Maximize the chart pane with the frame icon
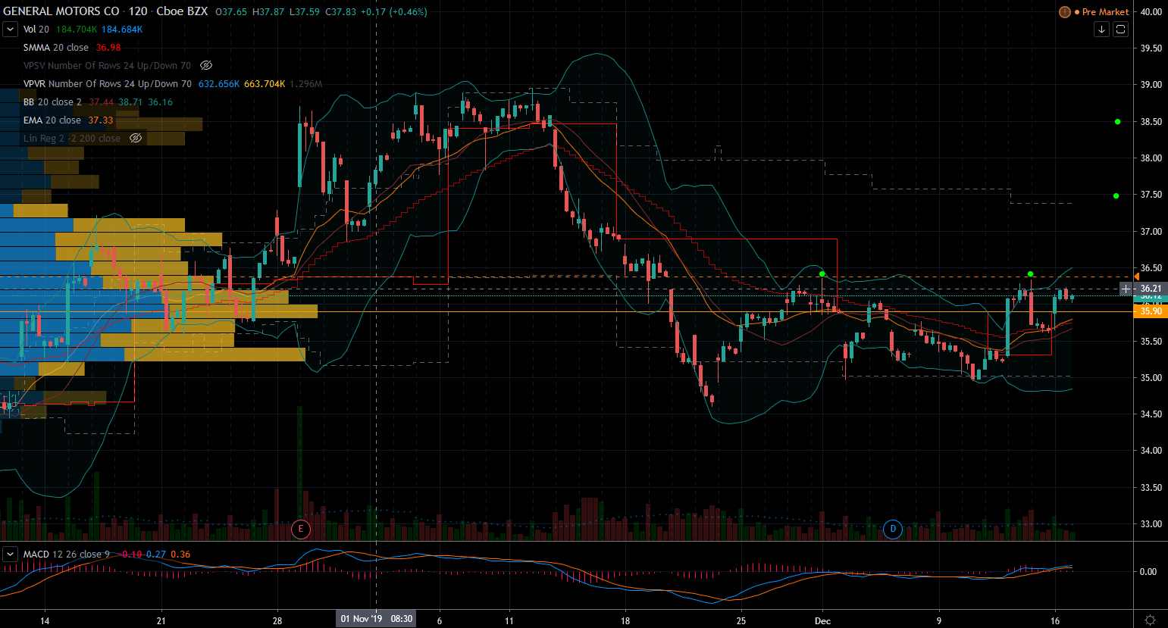Image resolution: width=1168 pixels, height=628 pixels. pos(1120,30)
